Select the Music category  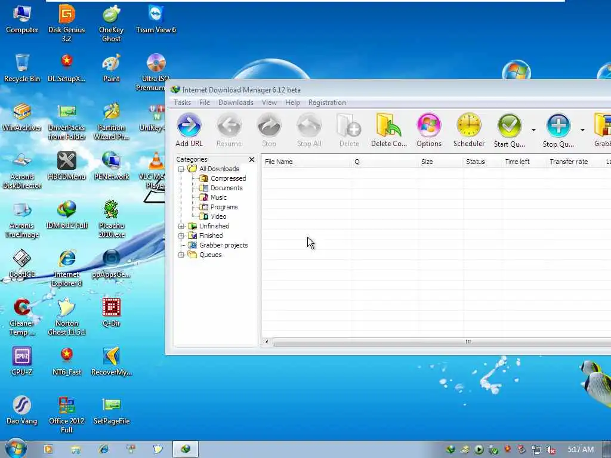click(x=213, y=197)
